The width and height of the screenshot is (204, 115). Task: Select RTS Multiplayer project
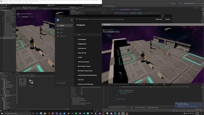82,40
